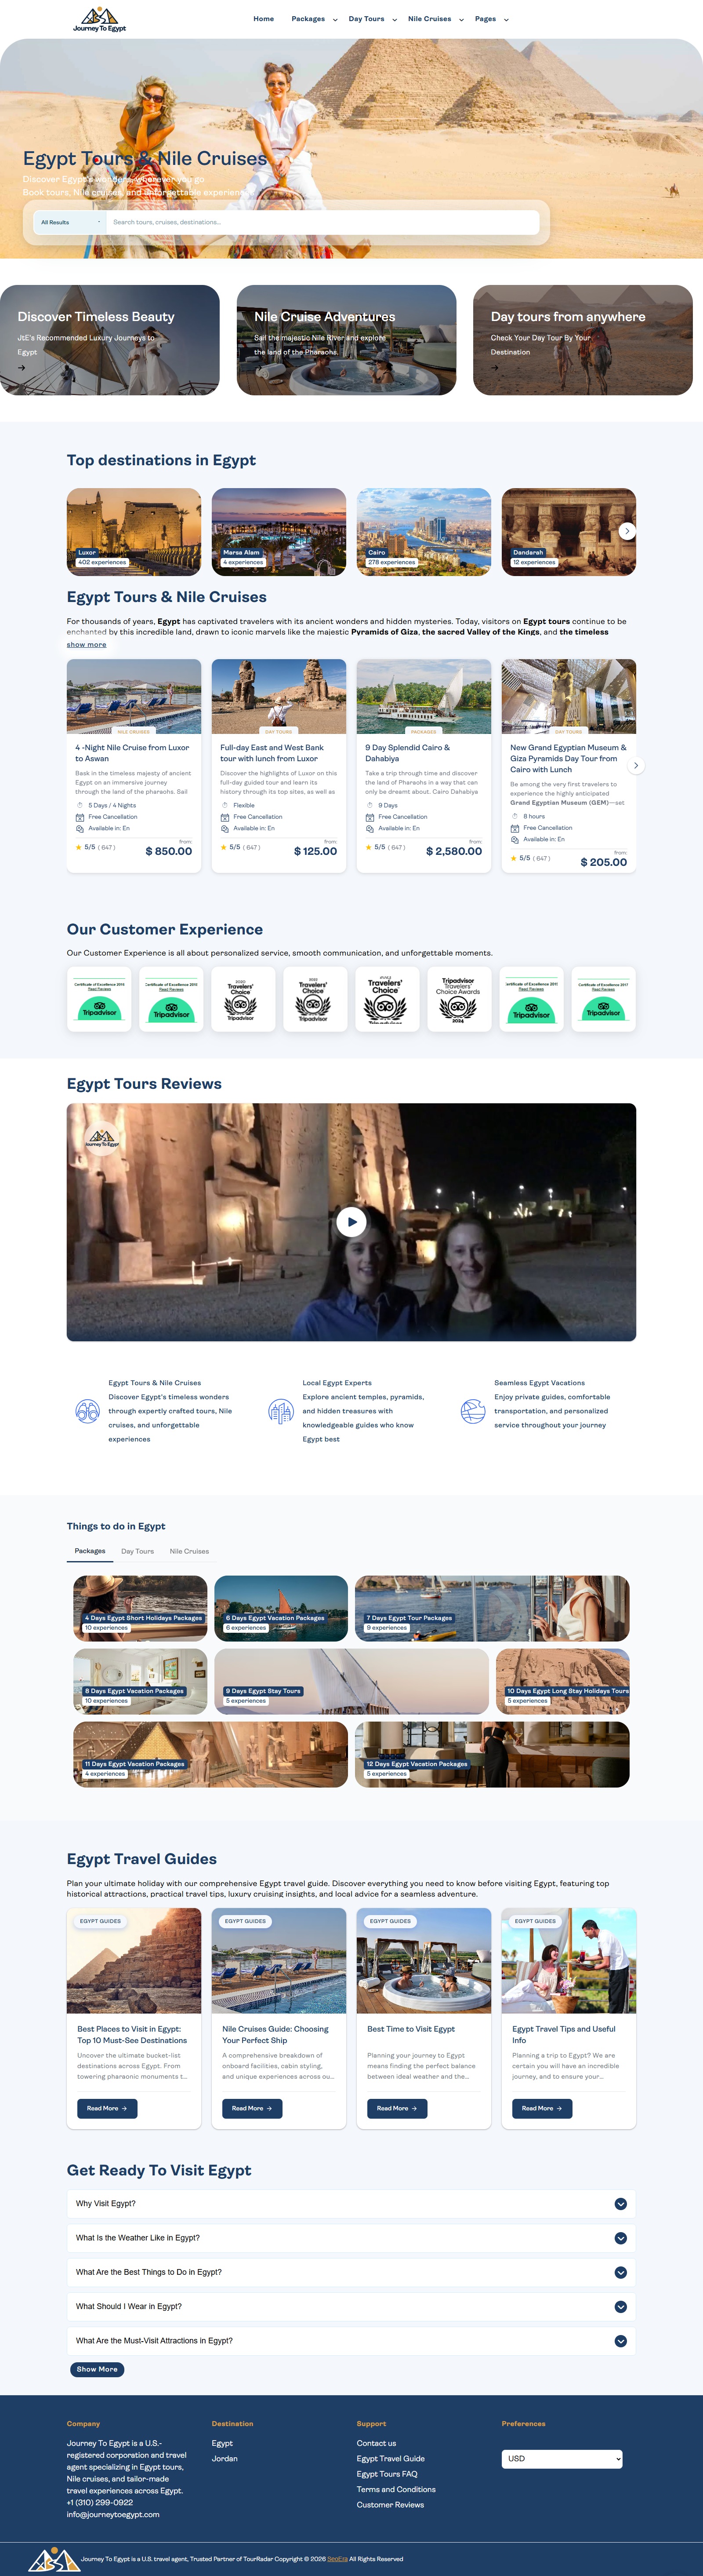The width and height of the screenshot is (703, 2576).
Task: Open the 4 Days Egypt Short Holidays Packages tile
Action: [x=141, y=1608]
